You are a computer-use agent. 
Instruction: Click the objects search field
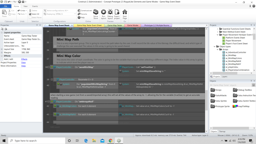point(231,85)
